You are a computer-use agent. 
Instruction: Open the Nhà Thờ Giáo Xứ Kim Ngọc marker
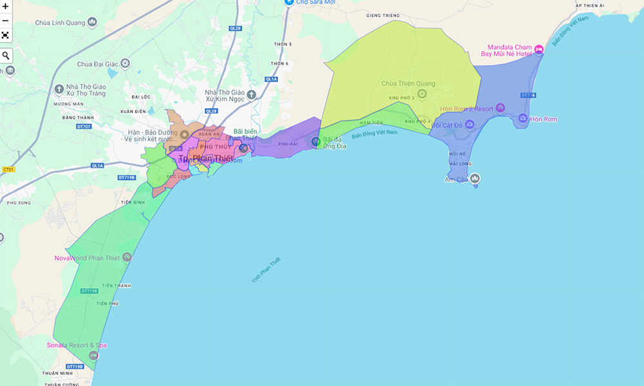tap(252, 95)
